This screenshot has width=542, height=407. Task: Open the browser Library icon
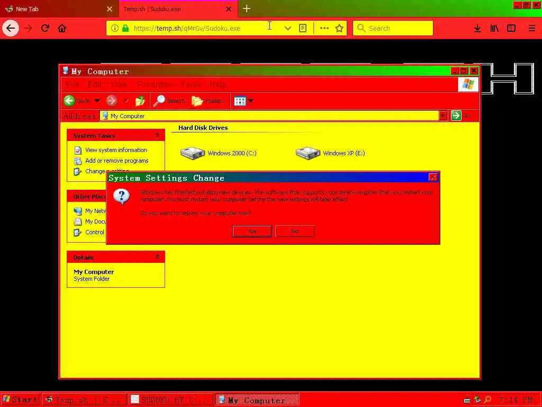[494, 29]
